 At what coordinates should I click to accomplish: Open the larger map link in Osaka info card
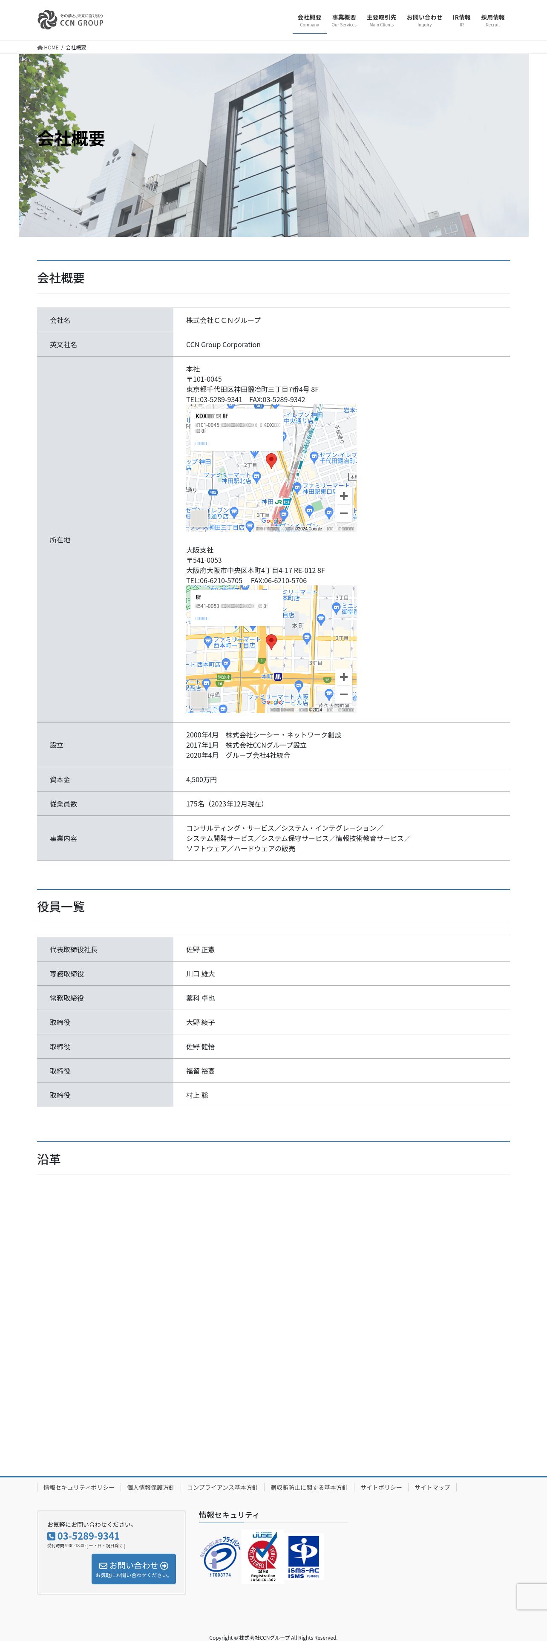(x=202, y=619)
